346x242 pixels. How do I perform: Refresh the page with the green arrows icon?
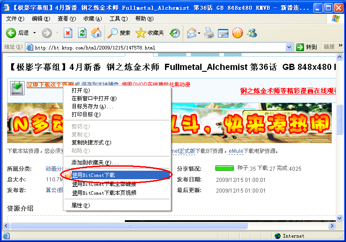(82, 33)
